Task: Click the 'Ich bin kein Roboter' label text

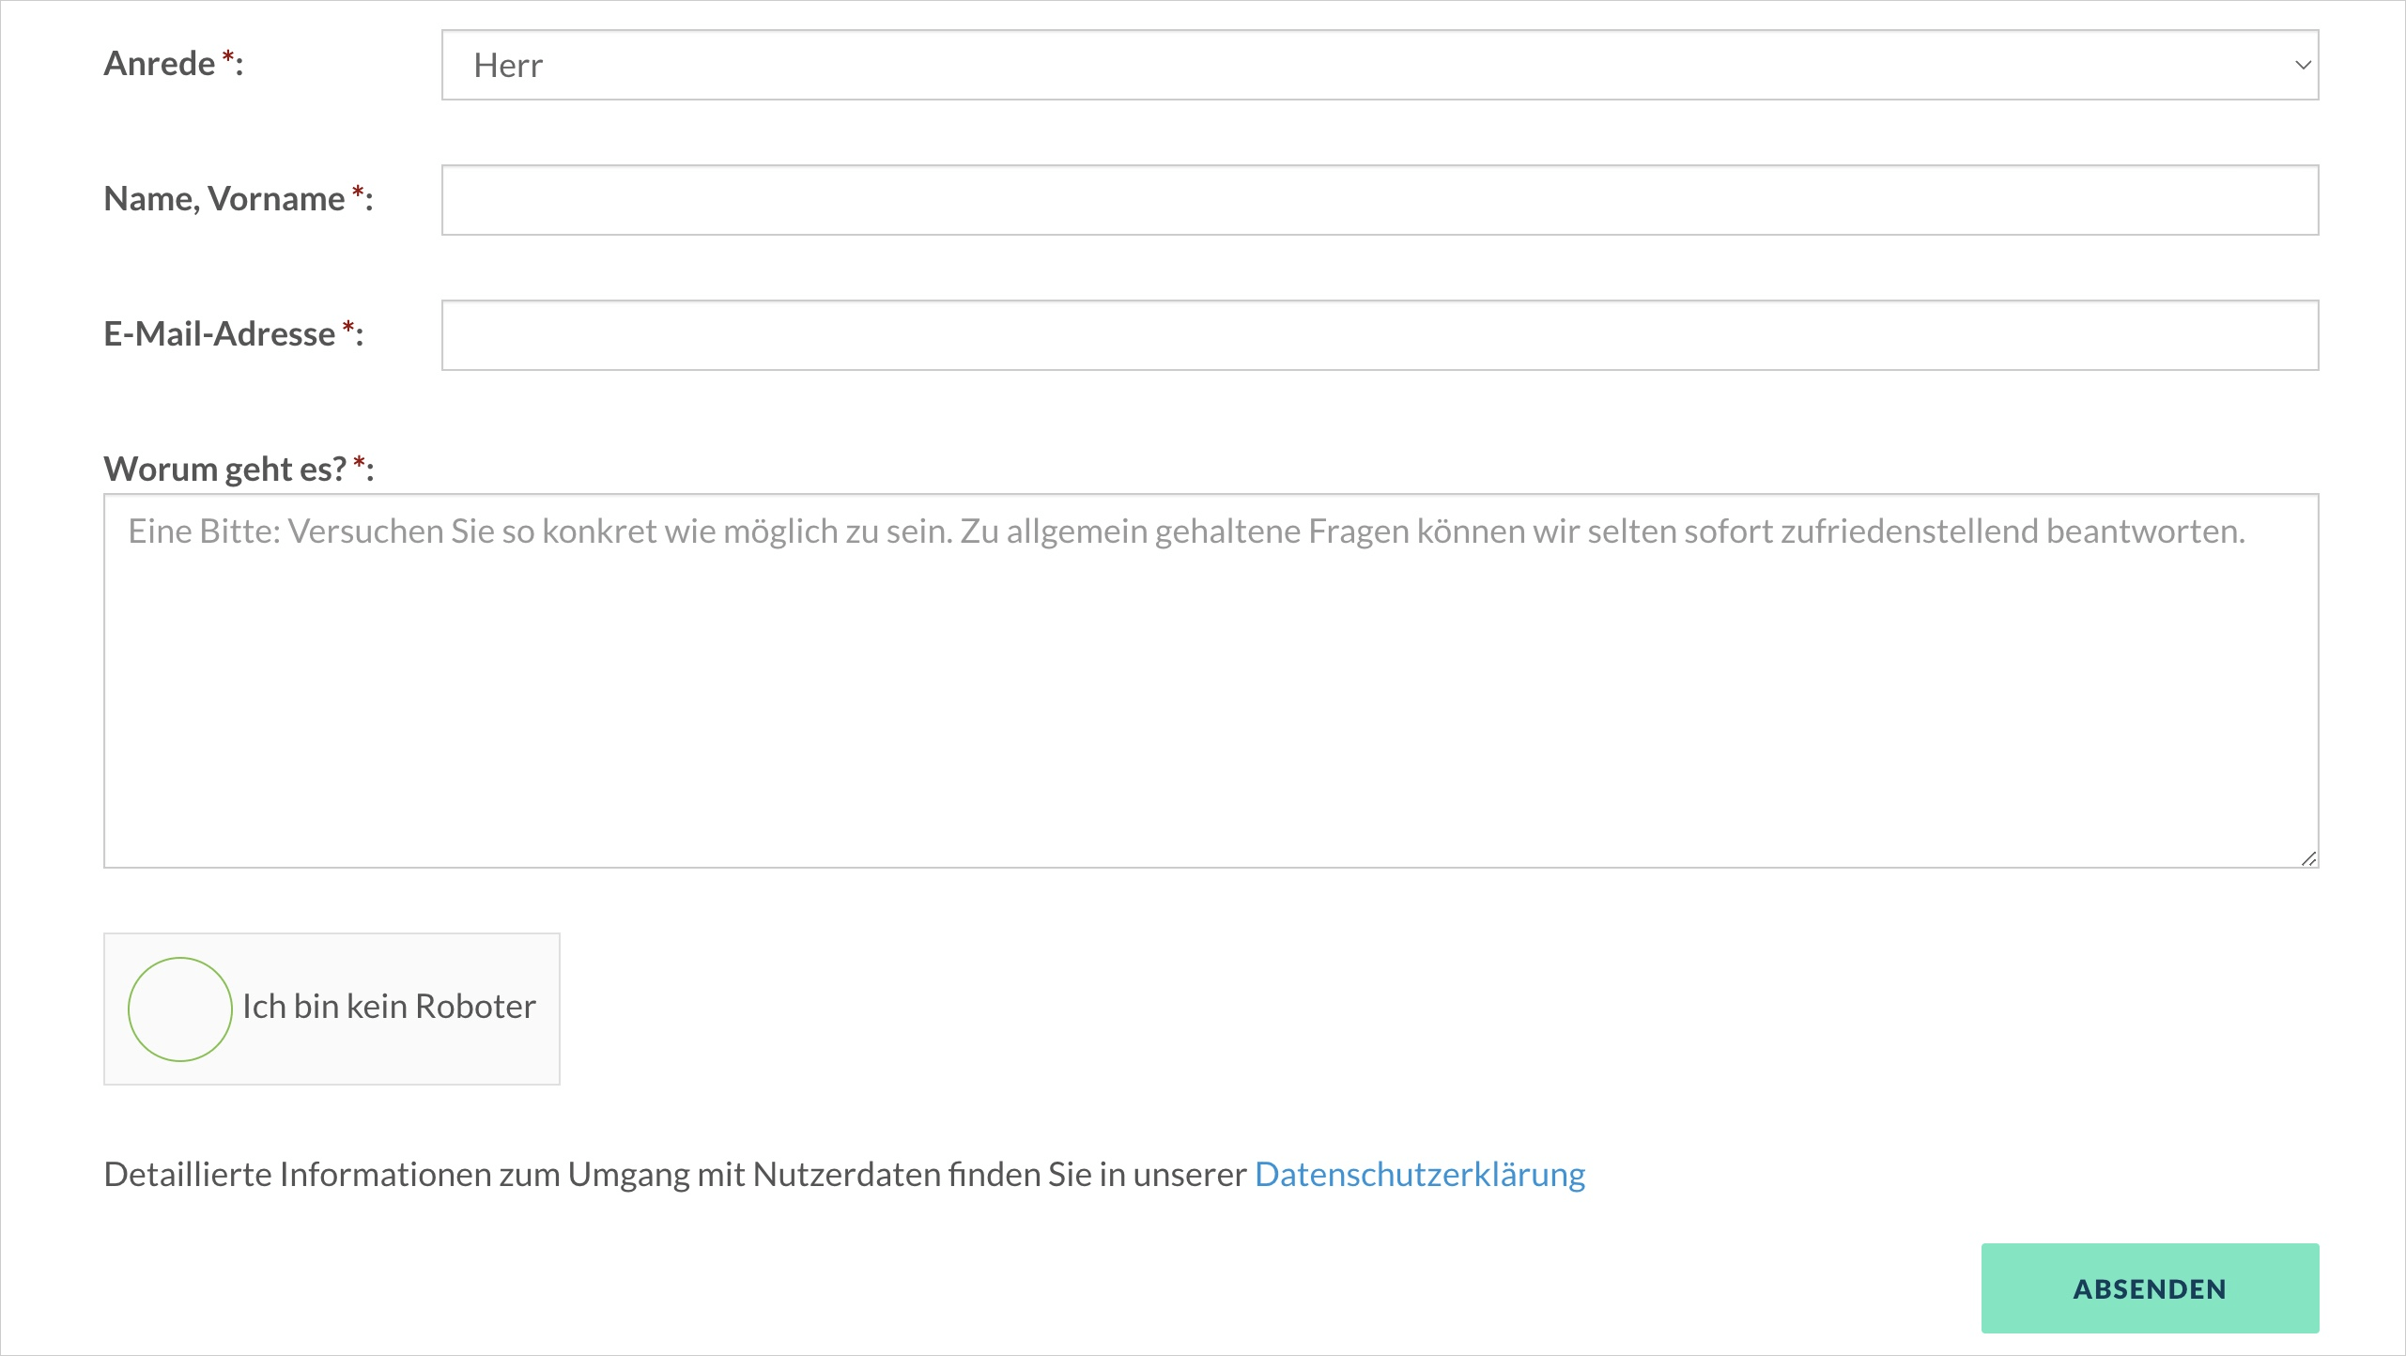Action: 389,1007
